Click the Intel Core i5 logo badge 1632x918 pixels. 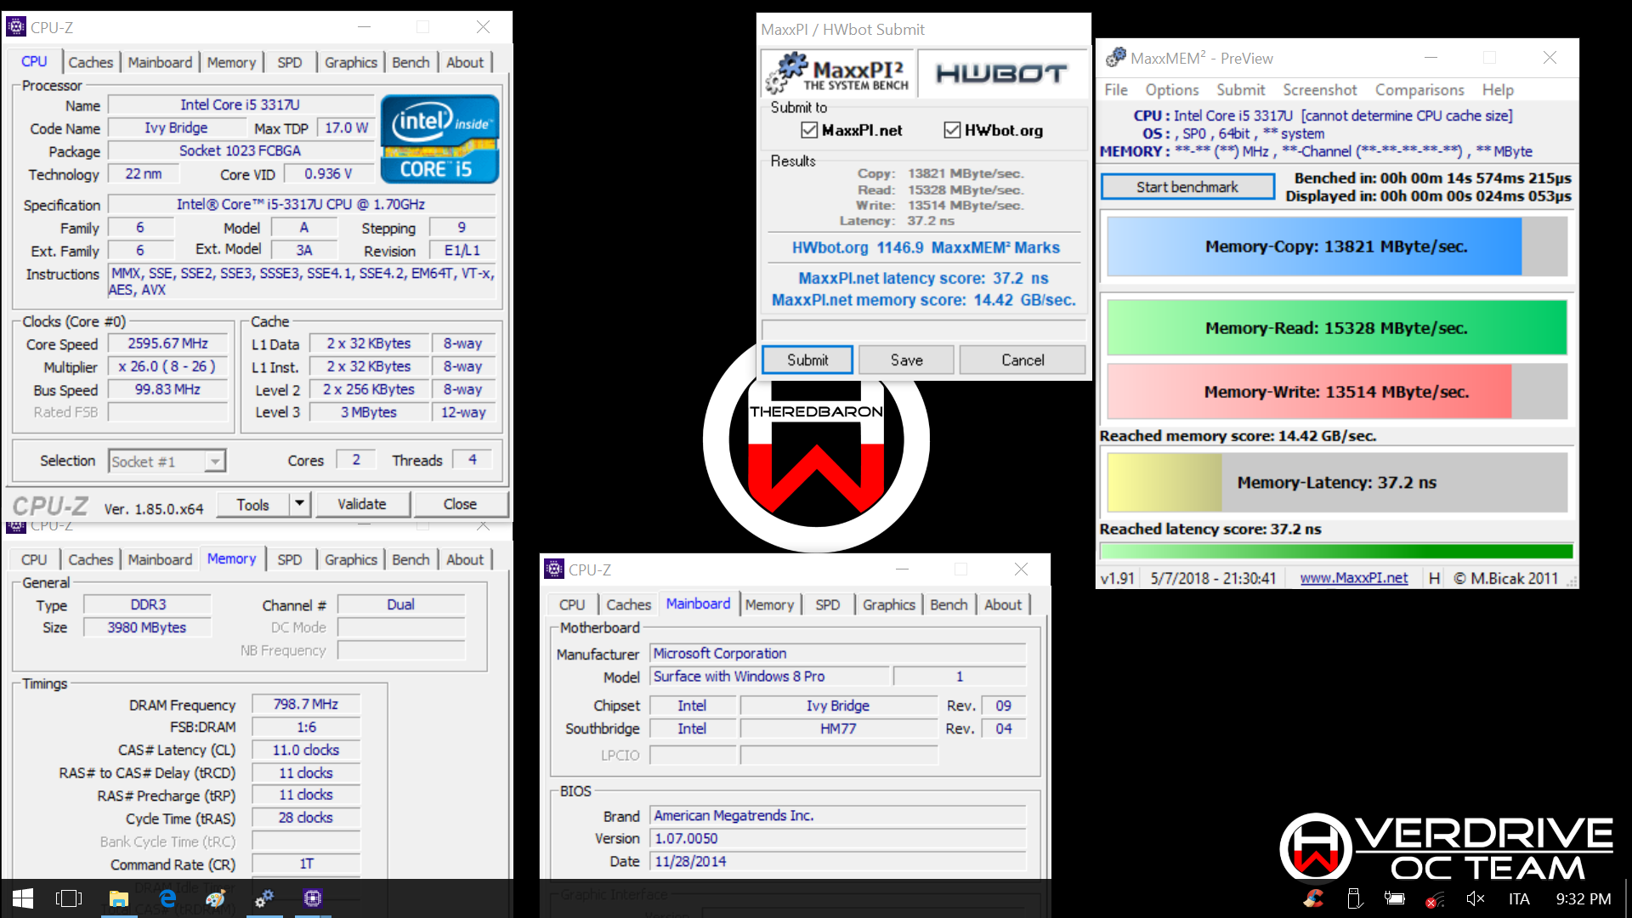point(439,139)
